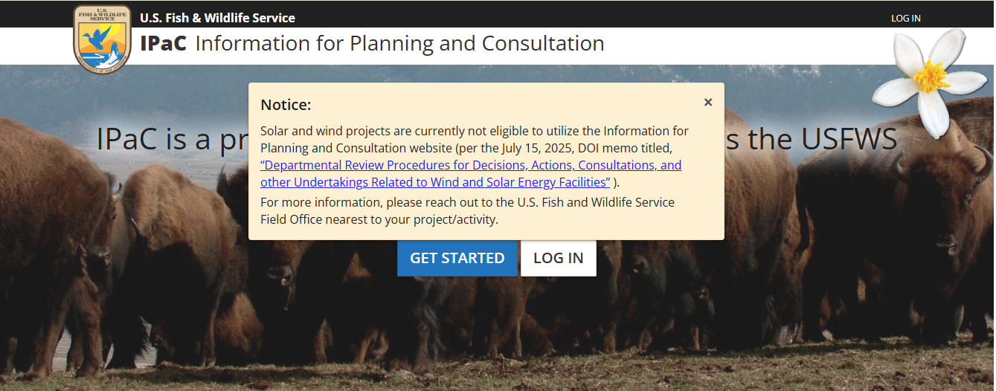This screenshot has height=391, width=996.
Task: Click the white LOG IN button beside GET STARTED
Action: tap(559, 258)
